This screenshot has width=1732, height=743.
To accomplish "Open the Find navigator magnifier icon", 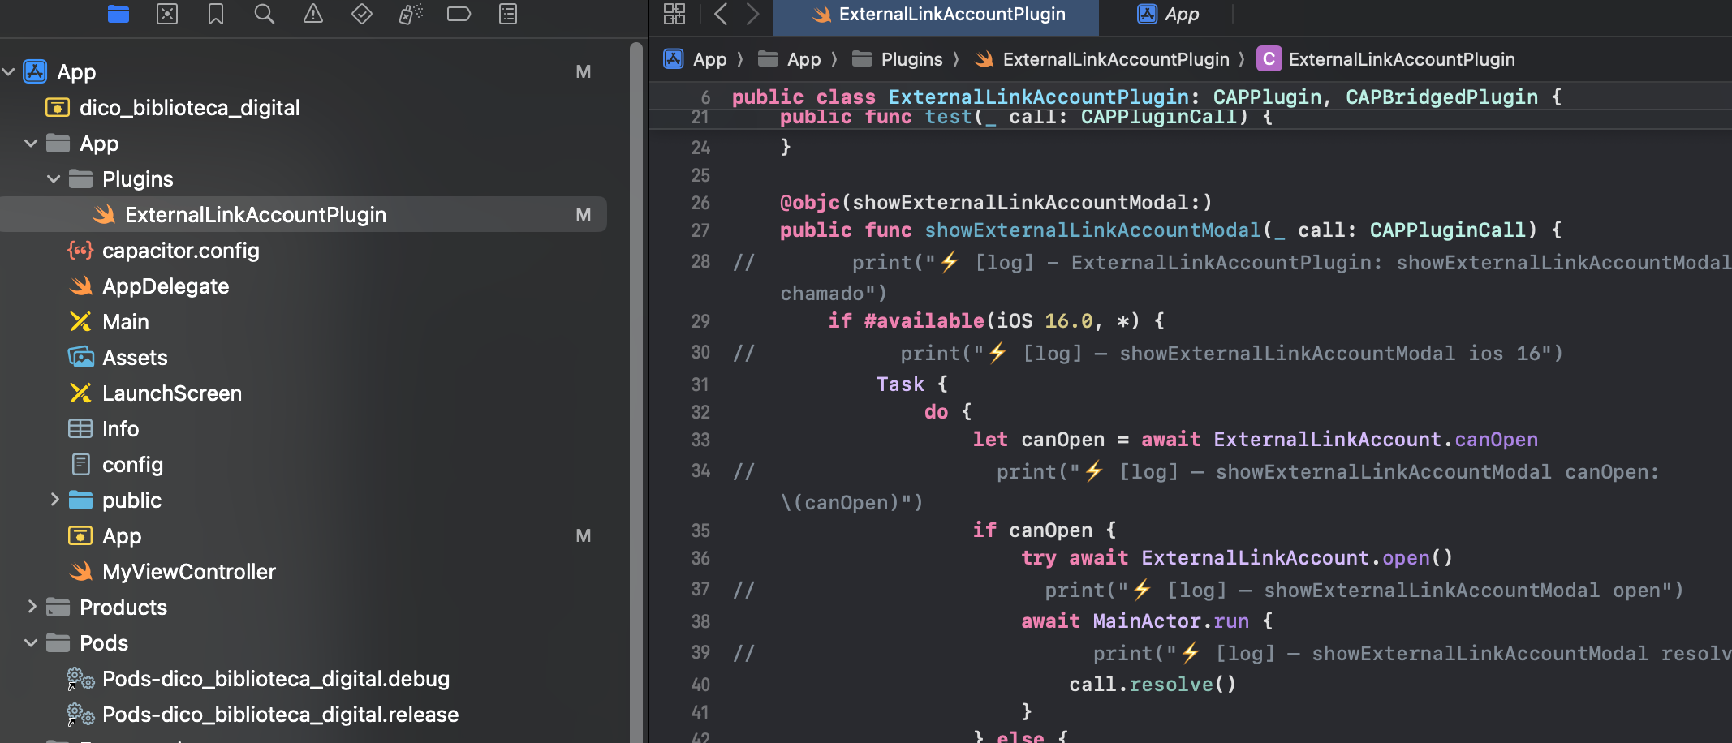I will (264, 14).
